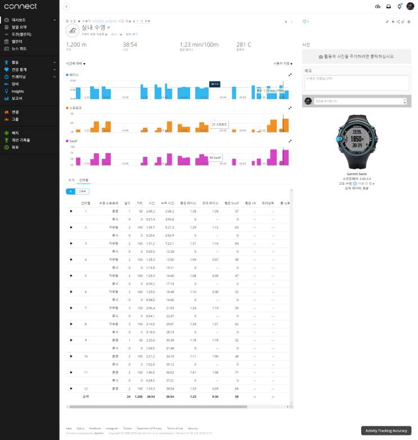Screen dimensions: 418x440
Task: Toggle the 페이스 chart series dot
Action: [x=67, y=75]
